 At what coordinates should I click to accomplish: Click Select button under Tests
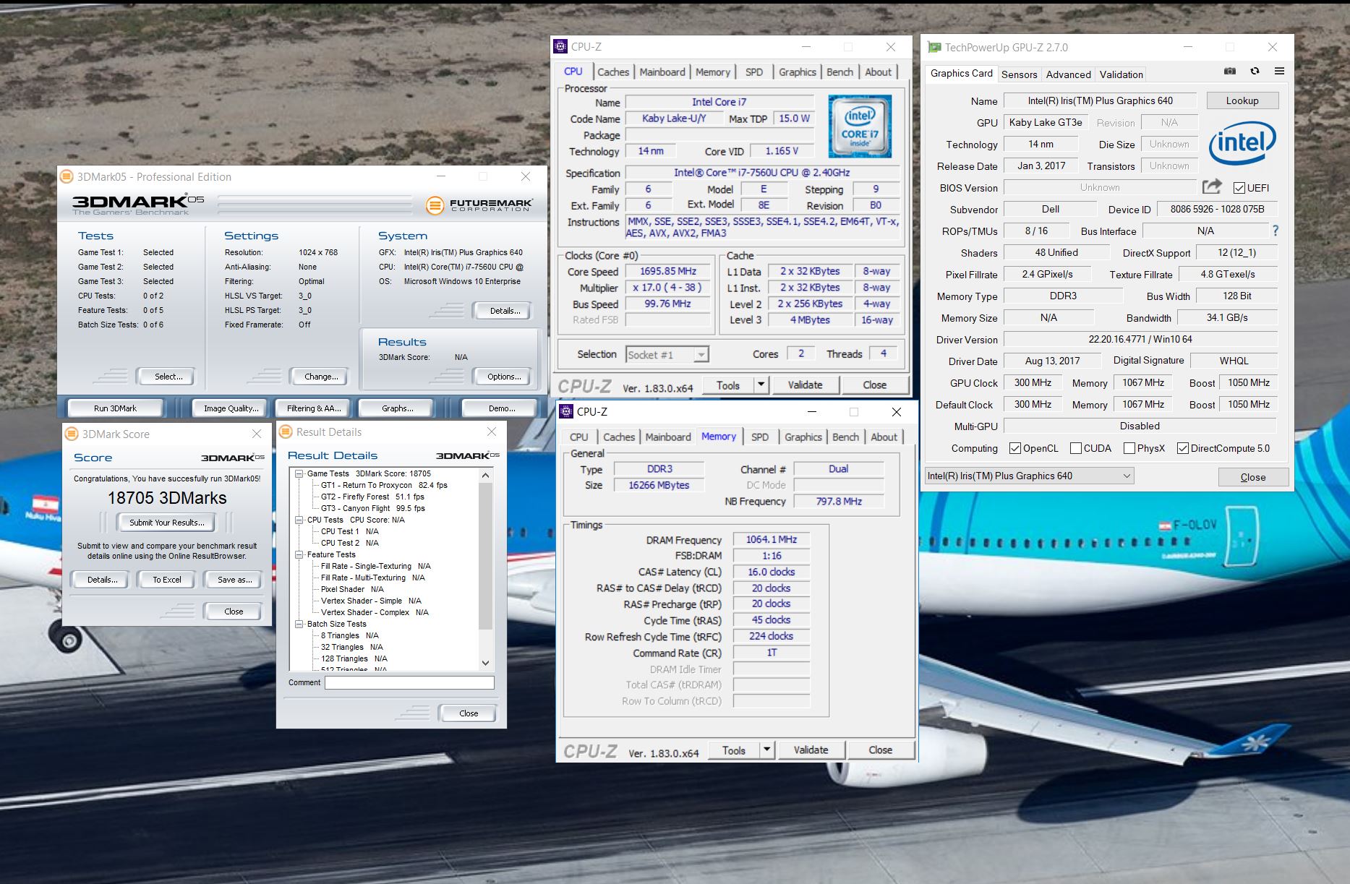pyautogui.click(x=168, y=377)
